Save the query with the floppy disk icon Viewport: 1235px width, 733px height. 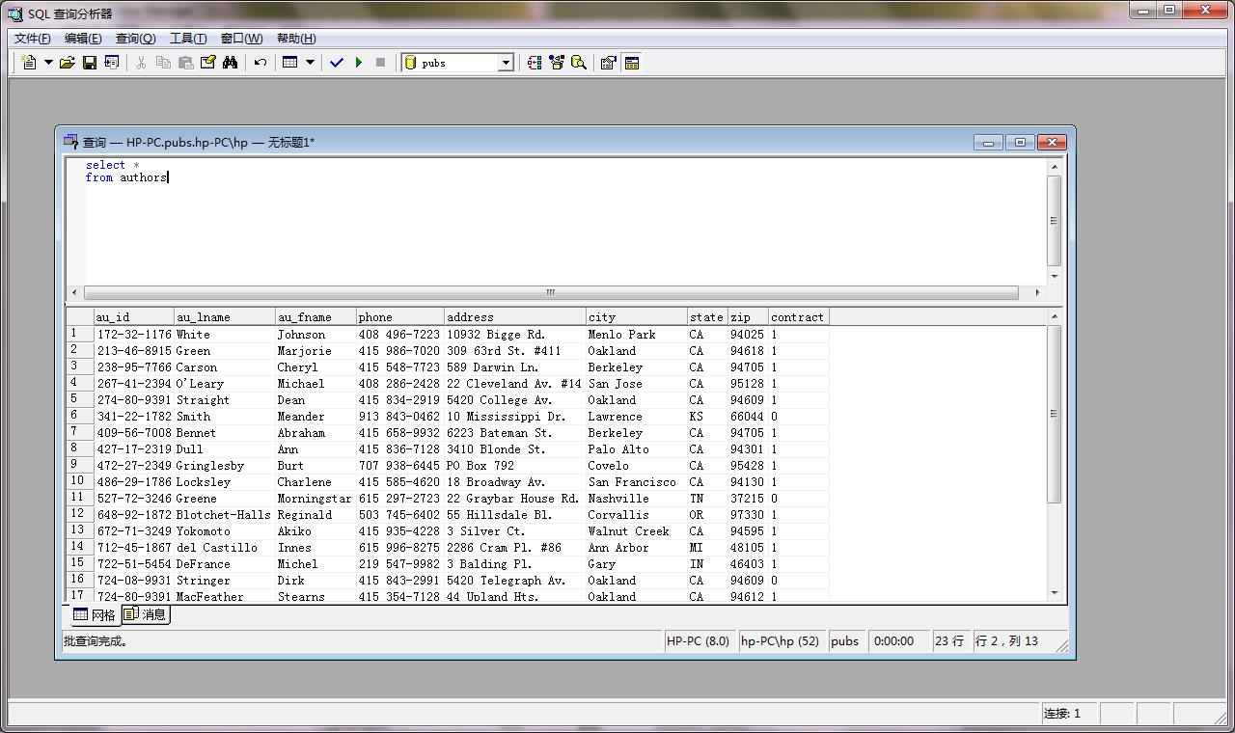point(89,63)
